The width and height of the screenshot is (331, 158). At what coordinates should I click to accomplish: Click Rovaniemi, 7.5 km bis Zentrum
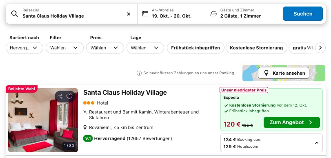coord(121,127)
